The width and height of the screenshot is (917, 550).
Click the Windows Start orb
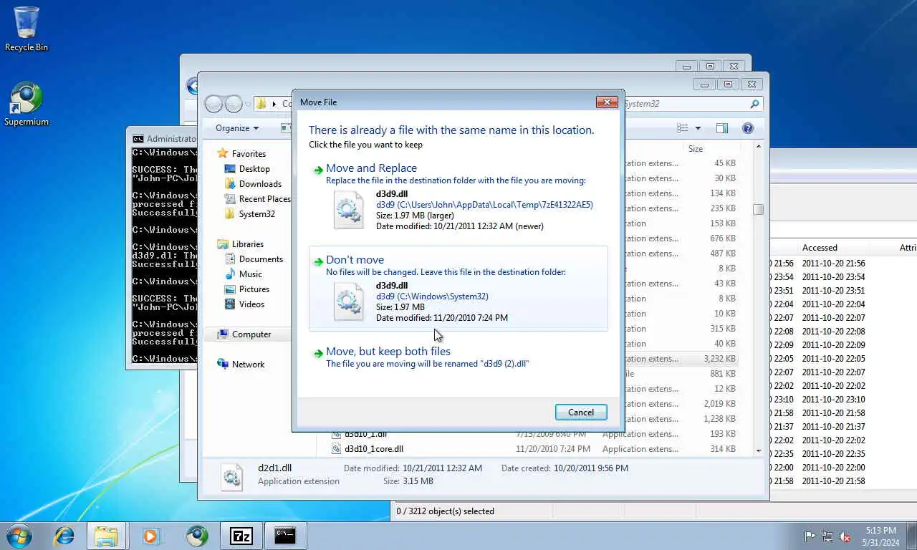point(19,536)
